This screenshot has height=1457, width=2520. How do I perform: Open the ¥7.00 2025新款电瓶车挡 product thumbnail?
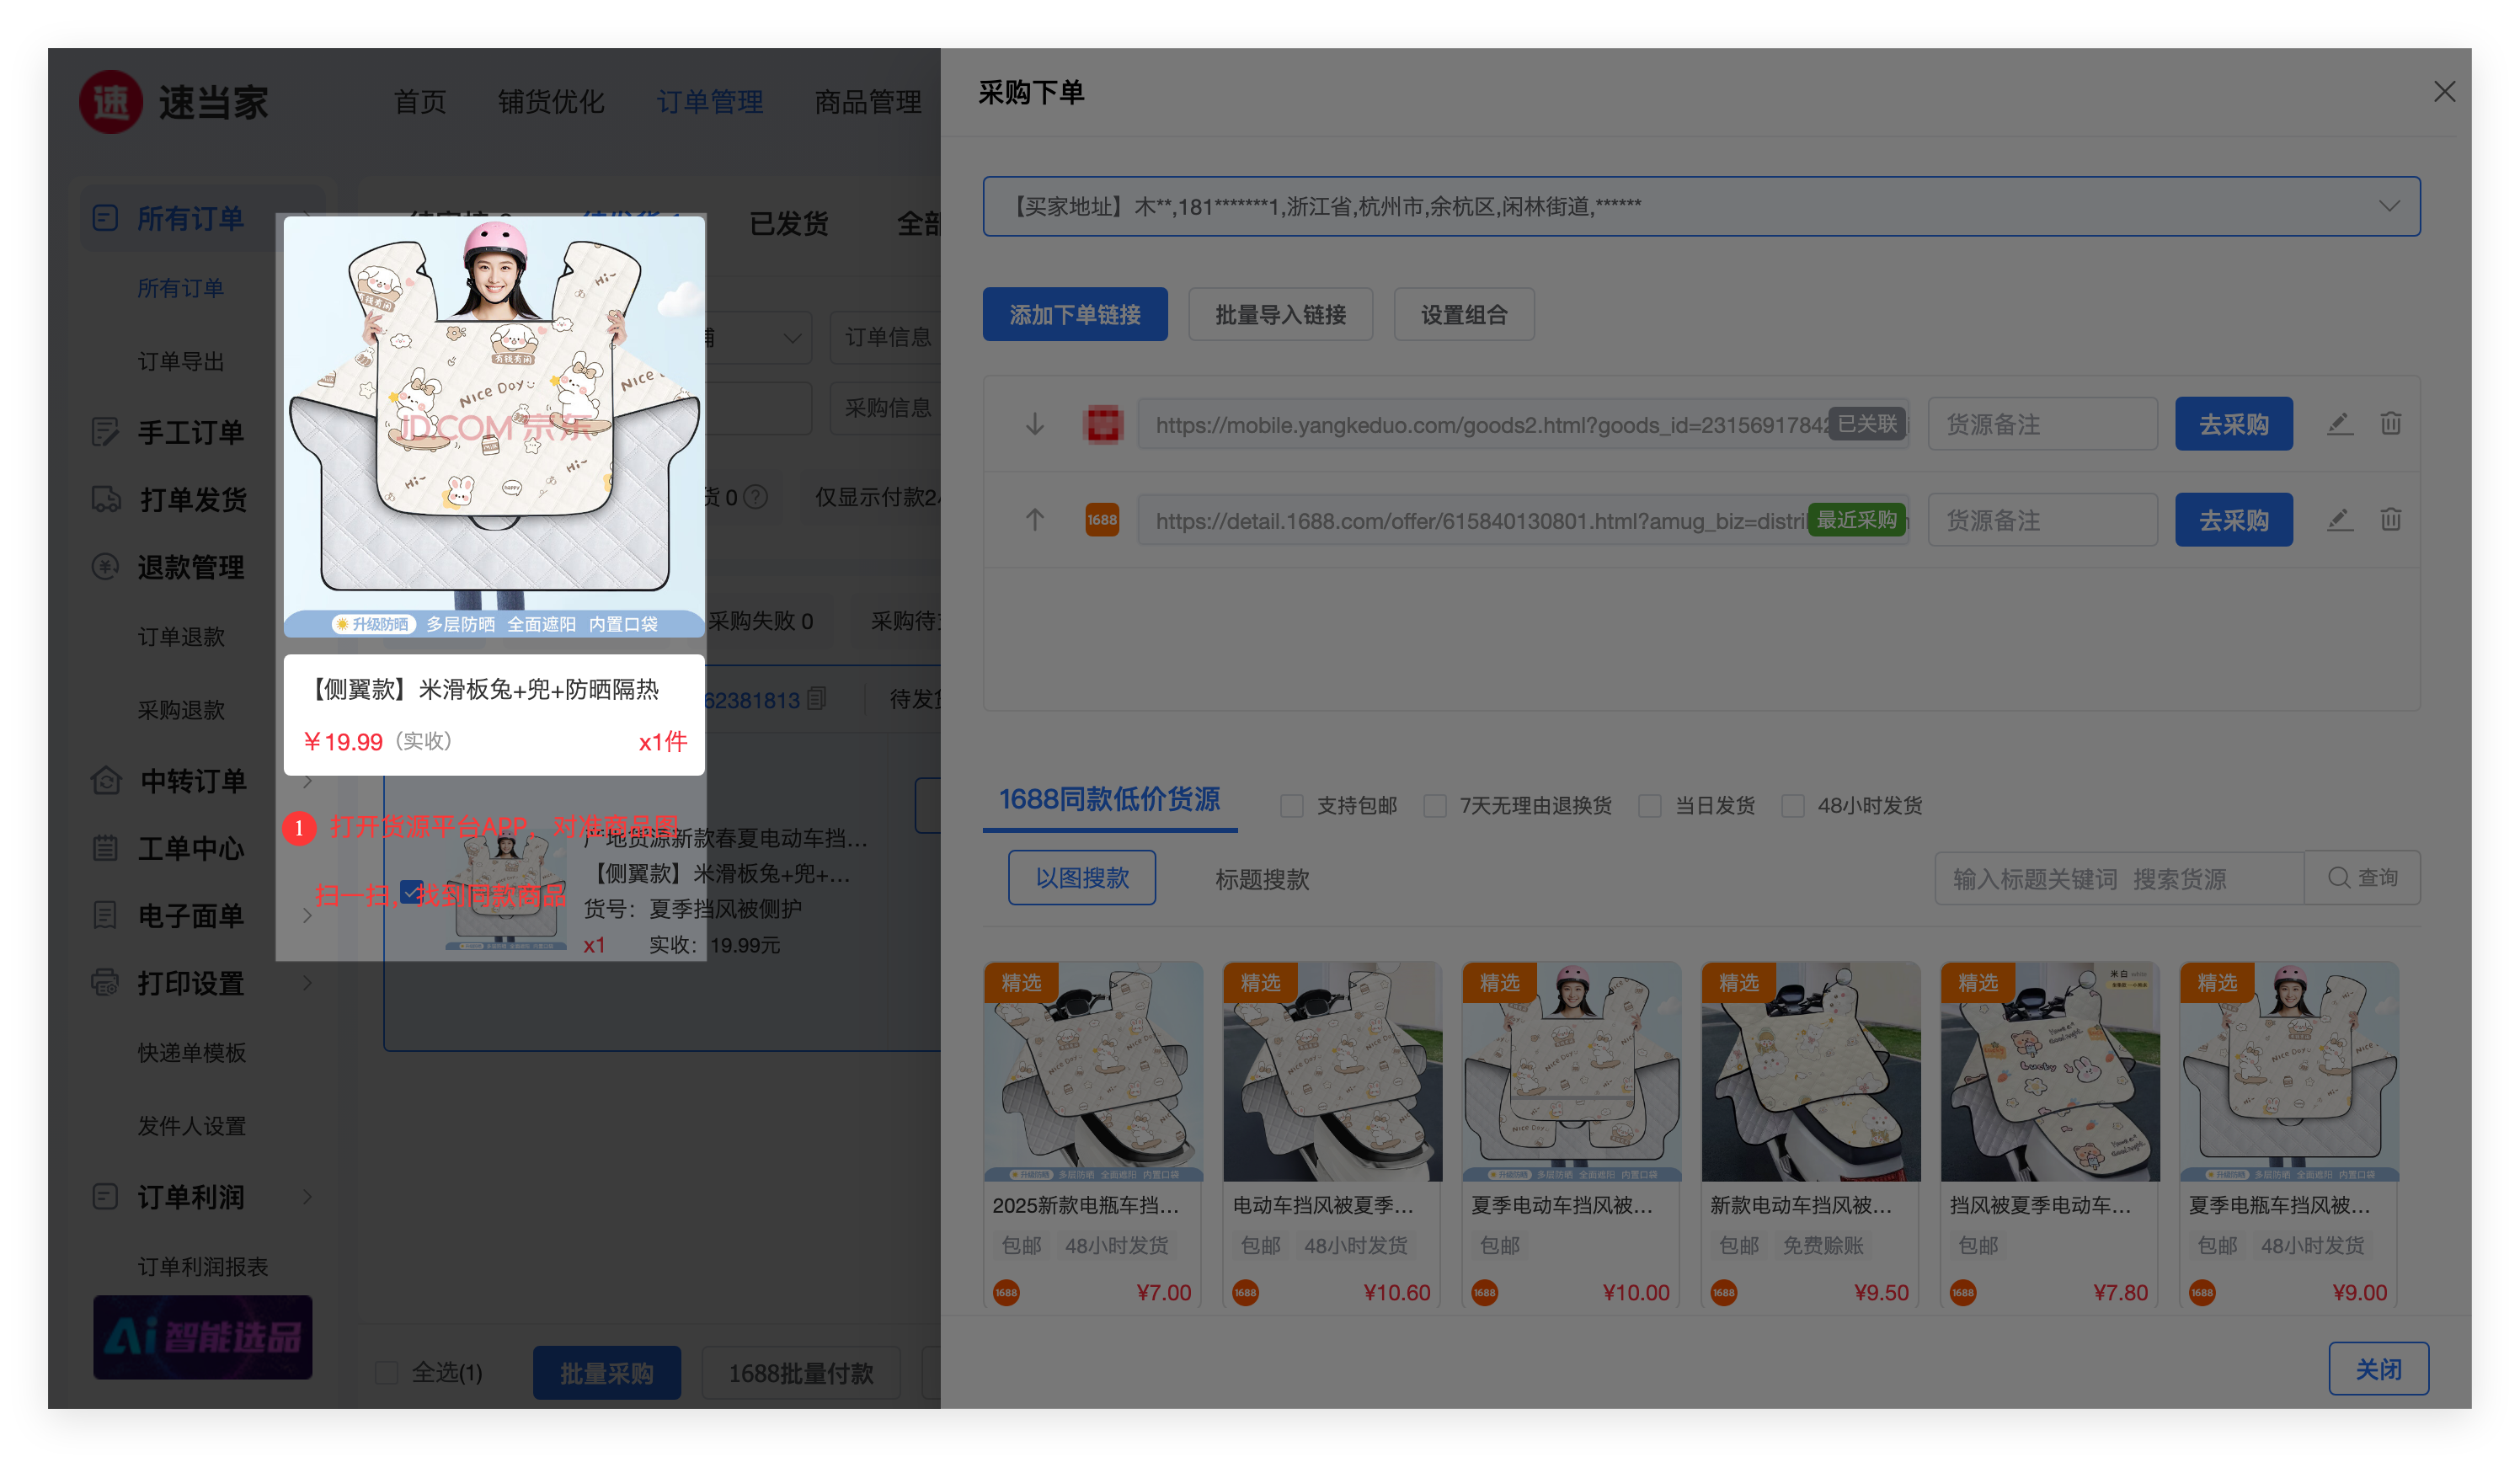tap(1093, 1072)
